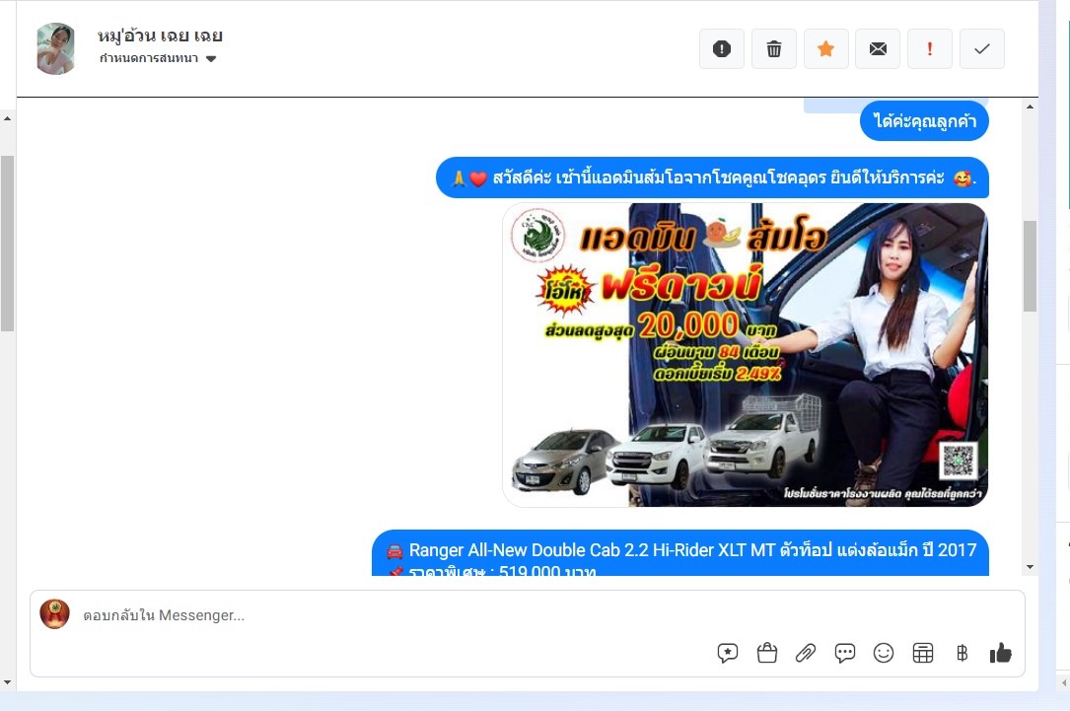
Task: Open the grid table icon in reply bar
Action: [923, 653]
